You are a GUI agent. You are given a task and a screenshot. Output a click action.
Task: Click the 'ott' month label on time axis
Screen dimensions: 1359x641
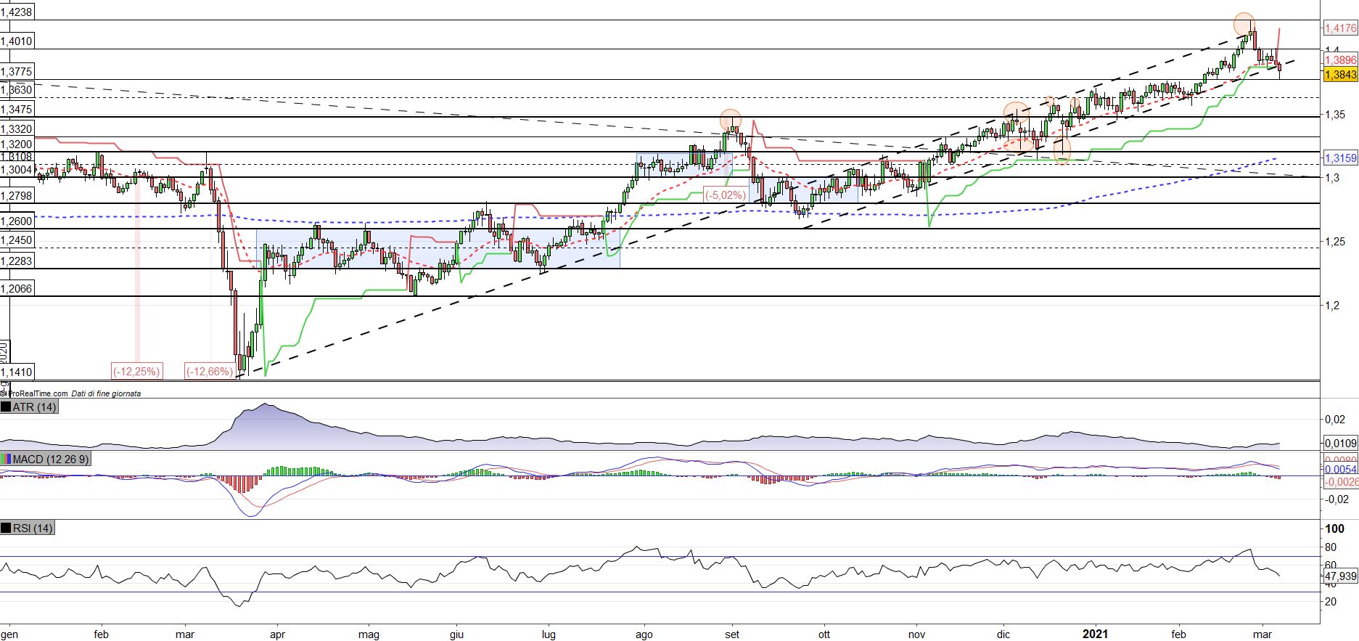tap(824, 634)
